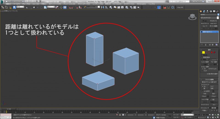This screenshot has height=119, width=220.
Task: Select the link tool in main toolbar
Action: tap(2, 7)
